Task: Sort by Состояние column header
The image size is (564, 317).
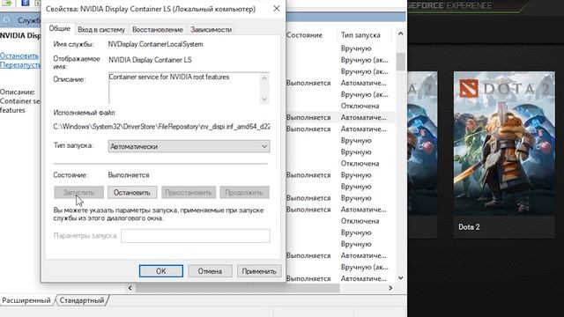Action: point(304,35)
